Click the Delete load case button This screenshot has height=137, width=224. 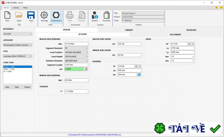[x=27, y=87]
